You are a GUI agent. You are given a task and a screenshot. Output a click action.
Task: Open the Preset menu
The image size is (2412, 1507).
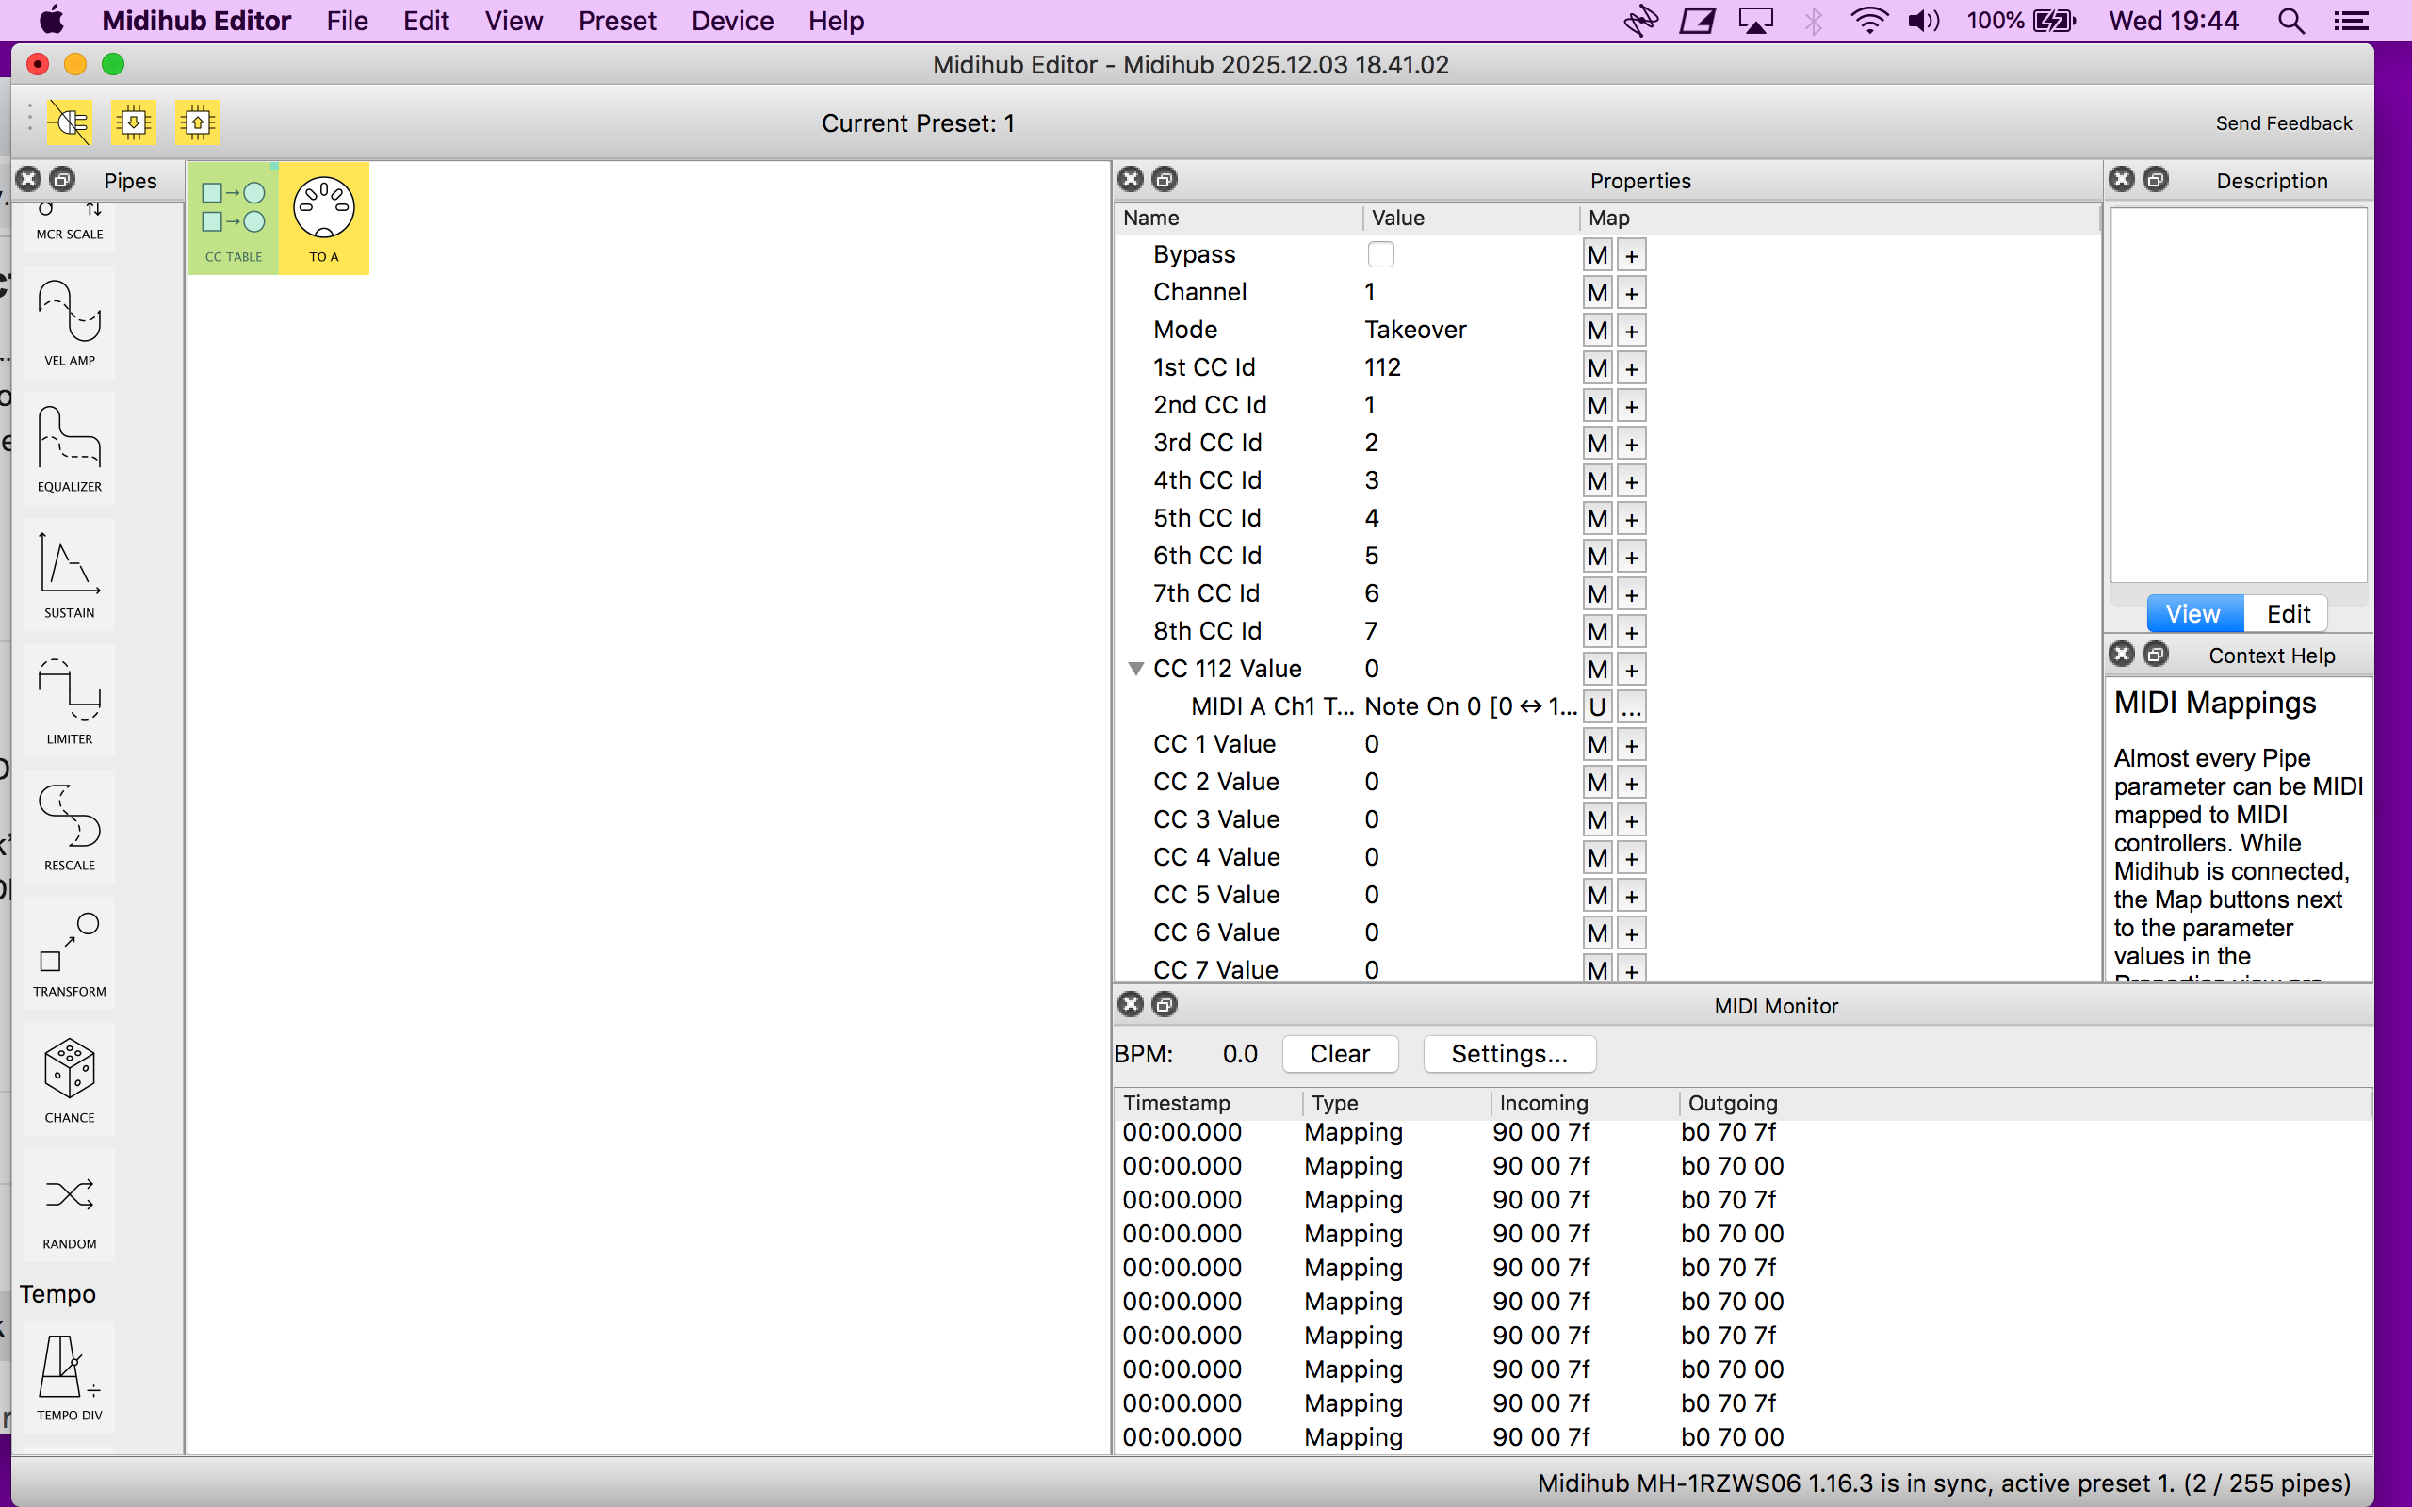tap(617, 21)
